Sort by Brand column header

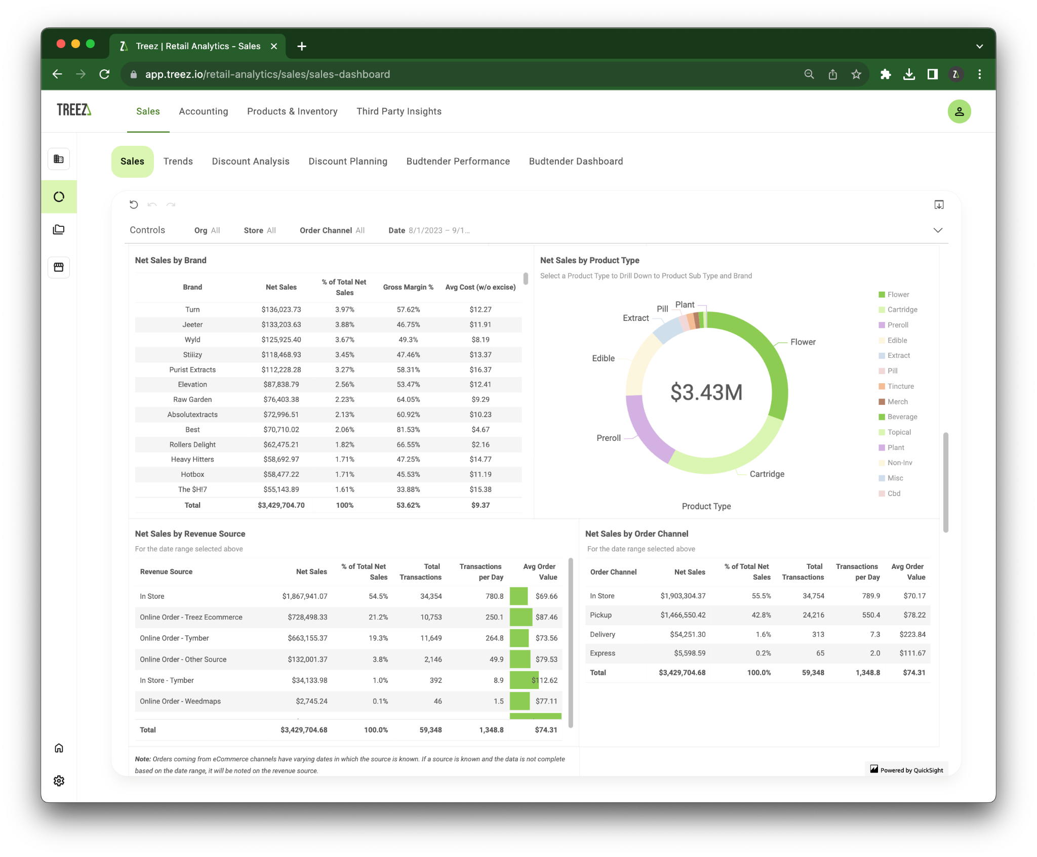(x=192, y=287)
